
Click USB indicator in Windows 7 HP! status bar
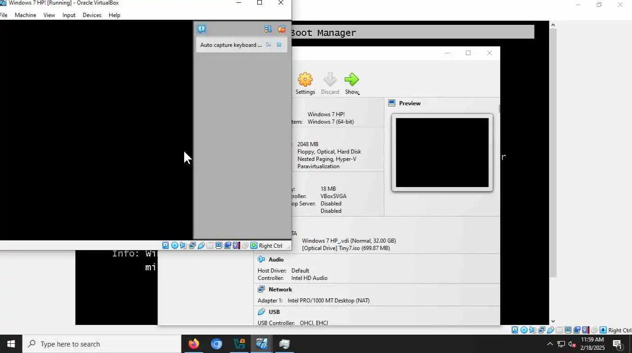click(201, 245)
